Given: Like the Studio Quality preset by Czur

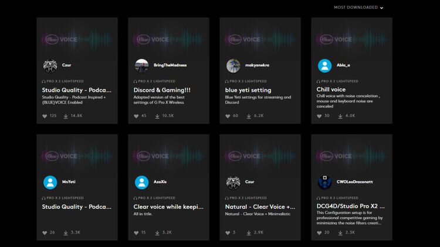Looking at the screenshot, I should click(x=45, y=116).
